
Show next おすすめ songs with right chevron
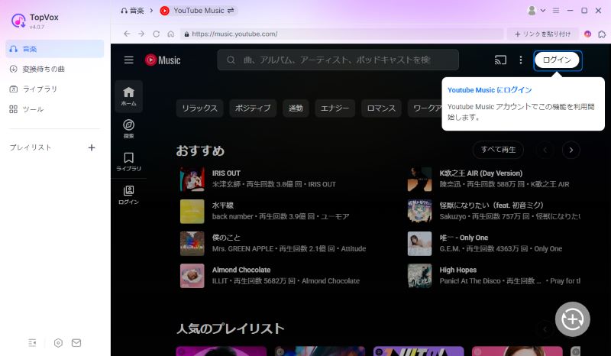point(571,150)
